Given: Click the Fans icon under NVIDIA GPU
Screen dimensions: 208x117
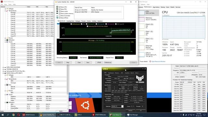Looking at the screenshot, I should point(7,85).
